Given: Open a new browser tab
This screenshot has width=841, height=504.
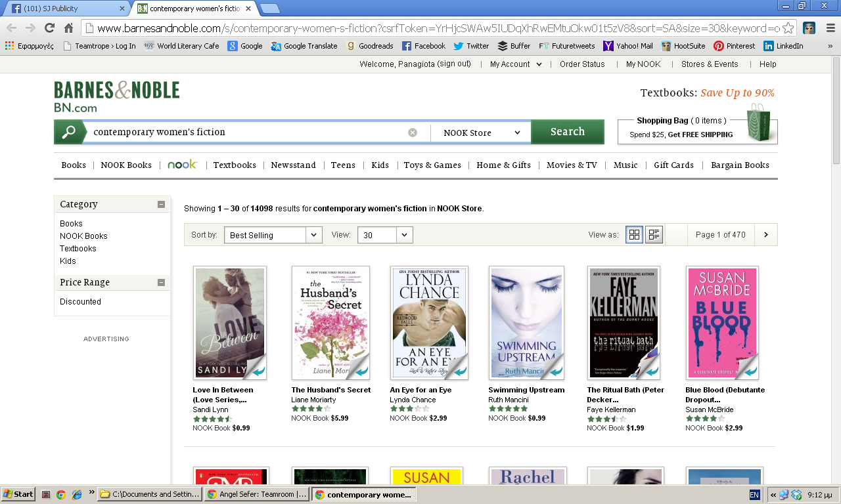Looking at the screenshot, I should 269,9.
